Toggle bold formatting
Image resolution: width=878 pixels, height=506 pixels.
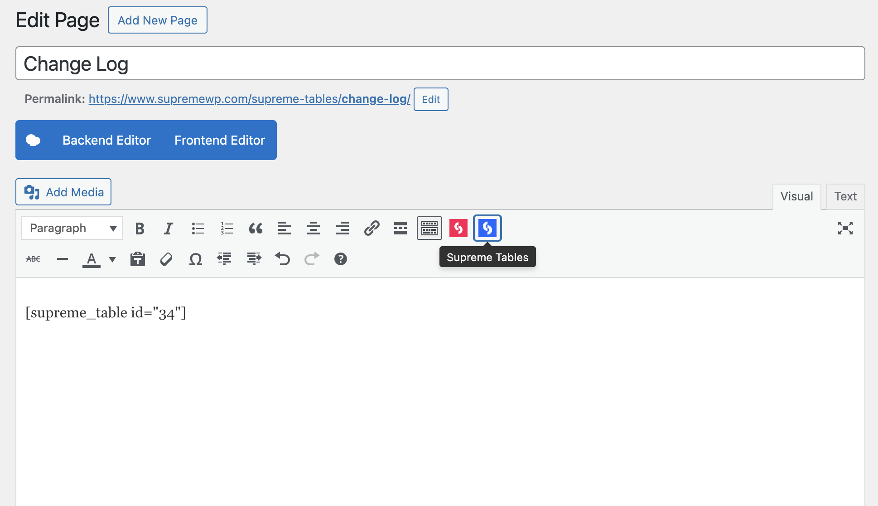pos(140,229)
